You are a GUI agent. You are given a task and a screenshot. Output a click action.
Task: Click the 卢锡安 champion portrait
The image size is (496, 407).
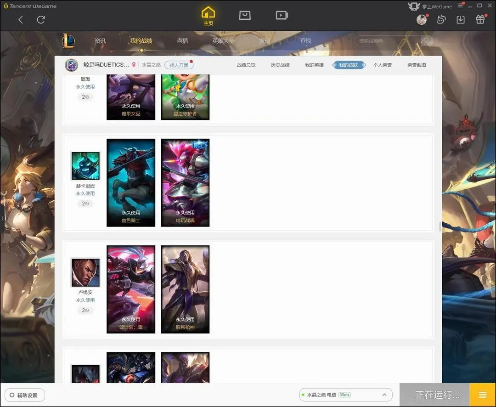(x=85, y=272)
